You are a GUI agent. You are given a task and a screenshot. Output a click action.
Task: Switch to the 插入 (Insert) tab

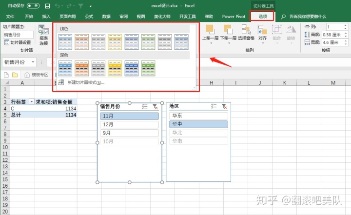point(46,17)
